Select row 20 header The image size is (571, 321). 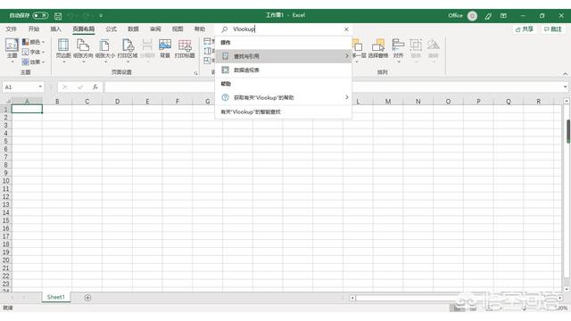pyautogui.click(x=6, y=259)
